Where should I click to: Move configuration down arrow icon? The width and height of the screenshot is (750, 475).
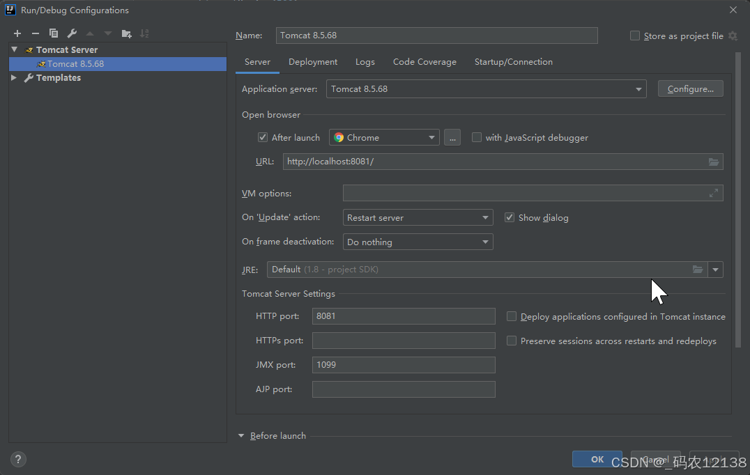click(x=108, y=33)
